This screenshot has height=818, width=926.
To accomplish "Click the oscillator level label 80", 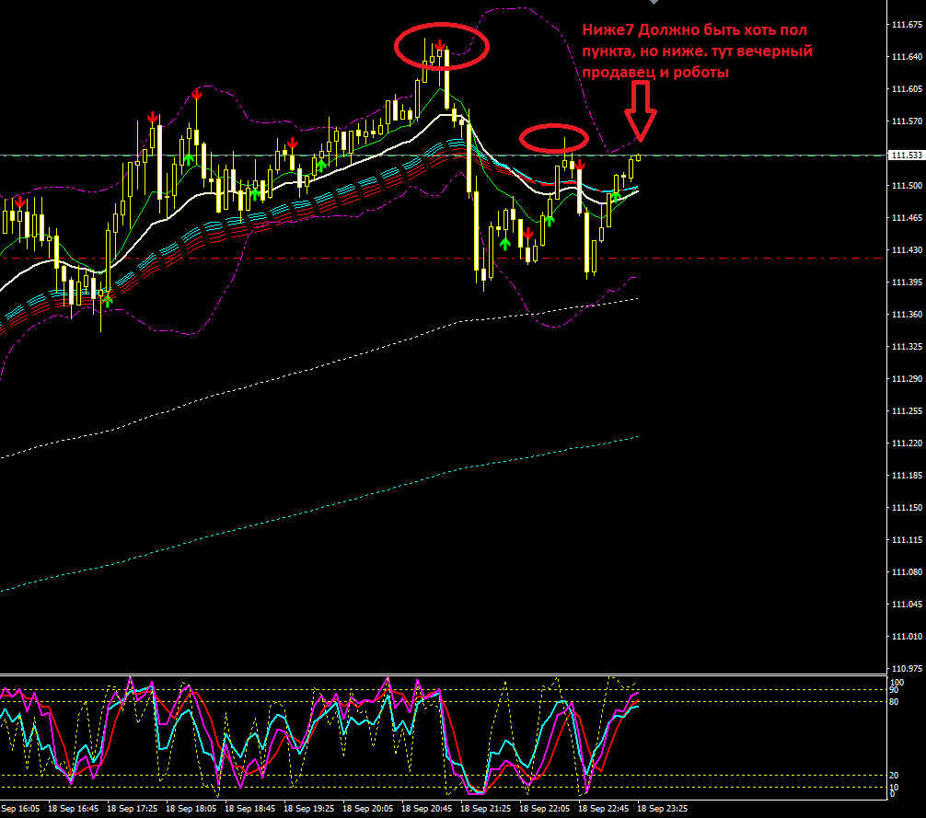I will [x=894, y=702].
